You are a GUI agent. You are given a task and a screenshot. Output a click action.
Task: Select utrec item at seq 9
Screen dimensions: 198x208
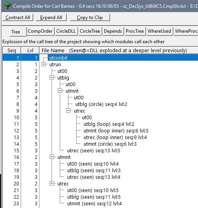click(x=79, y=111)
